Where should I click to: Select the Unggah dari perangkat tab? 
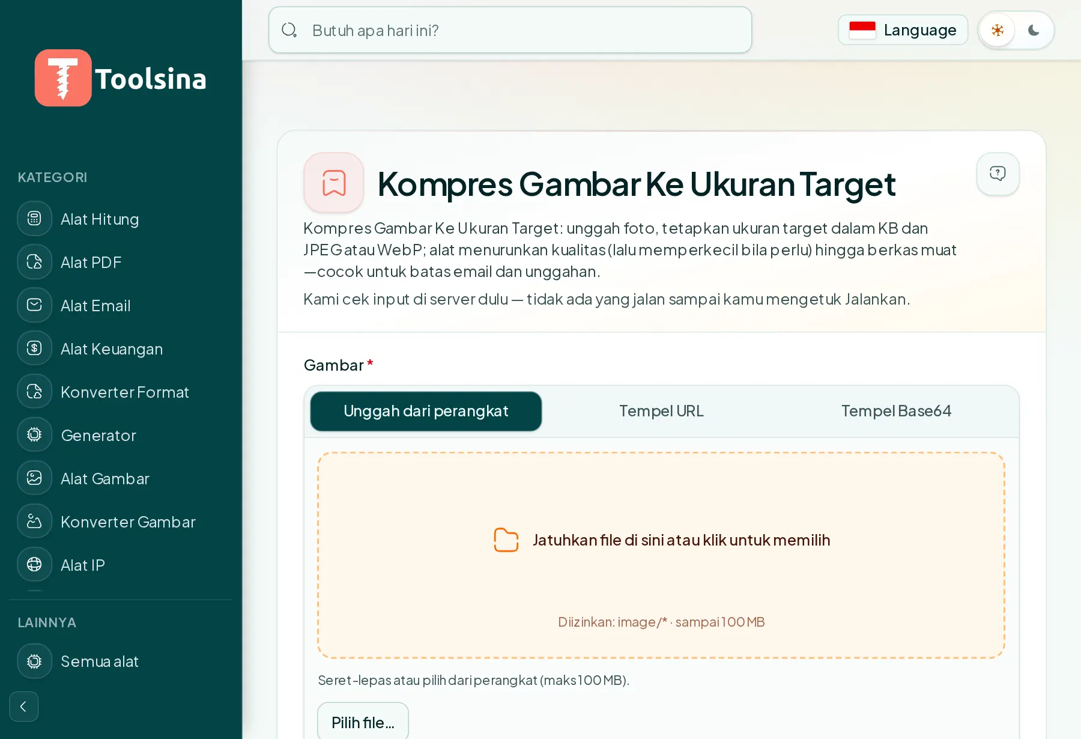[426, 412]
